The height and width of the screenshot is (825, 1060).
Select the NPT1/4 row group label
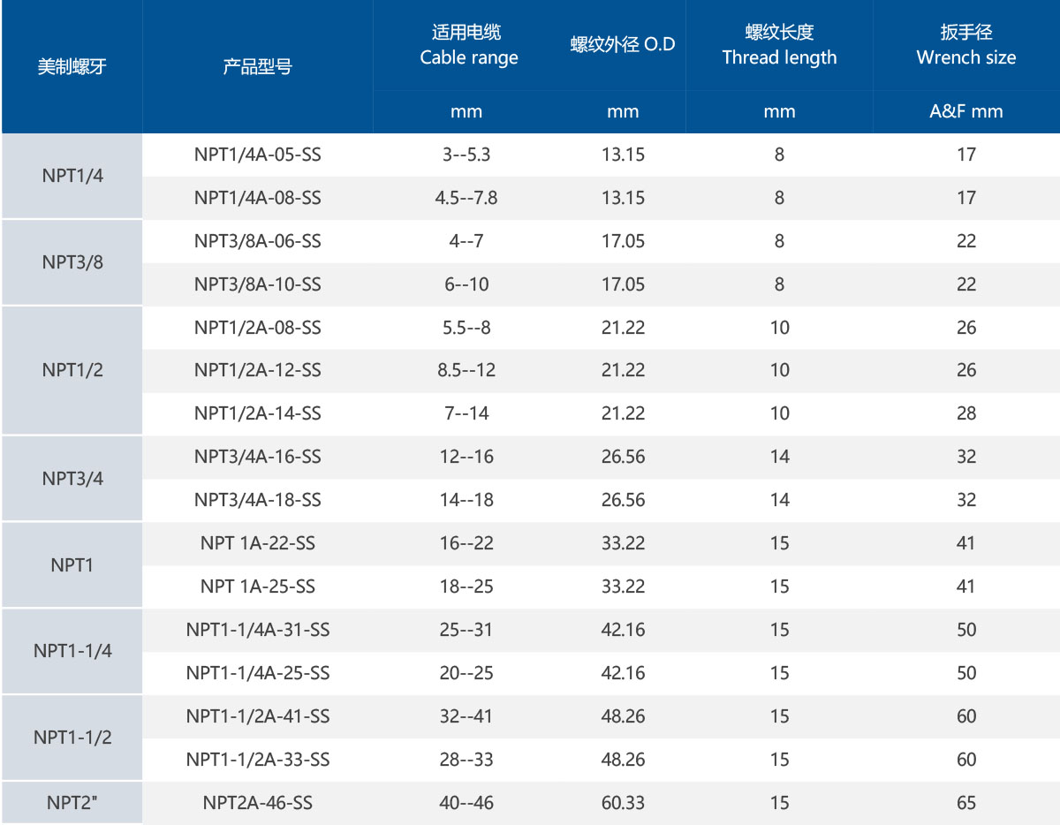pos(71,176)
